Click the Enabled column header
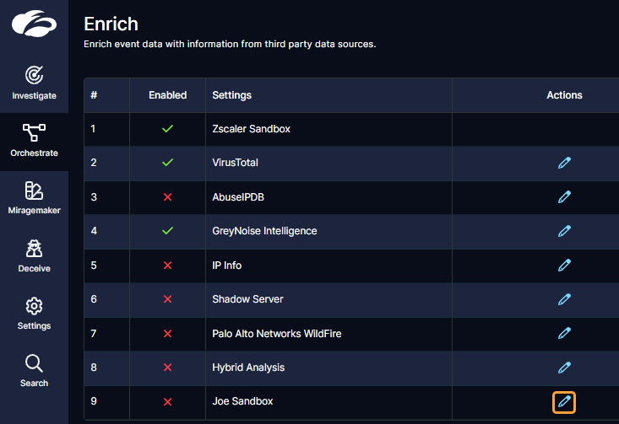The image size is (619, 424). [167, 95]
